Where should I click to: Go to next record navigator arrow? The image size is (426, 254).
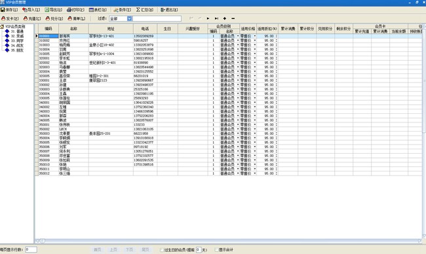[x=208, y=18]
